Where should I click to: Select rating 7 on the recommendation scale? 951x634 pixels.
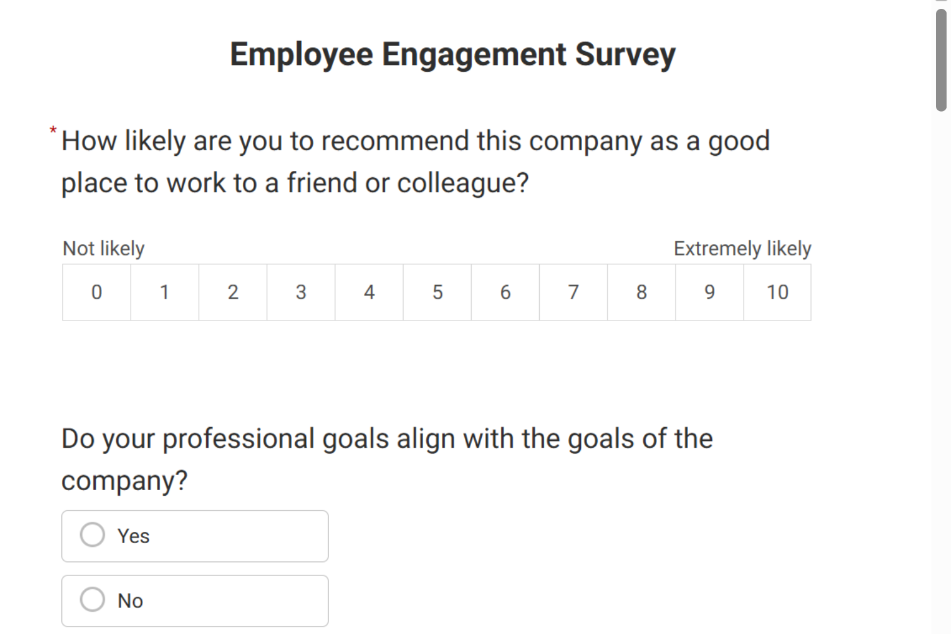(x=573, y=292)
